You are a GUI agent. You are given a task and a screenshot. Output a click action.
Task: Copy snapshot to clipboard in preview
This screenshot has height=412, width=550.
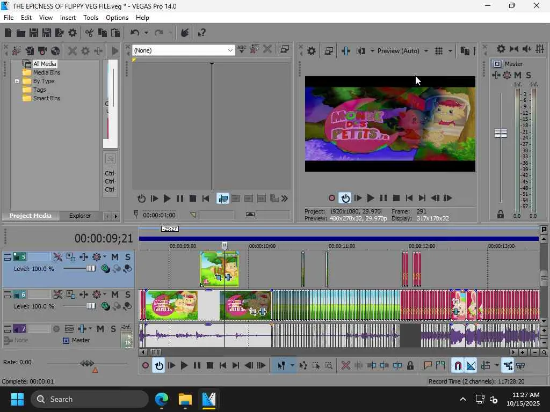point(465,51)
